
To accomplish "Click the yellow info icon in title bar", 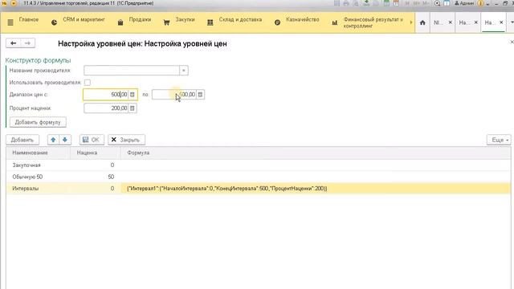I will point(481,3).
